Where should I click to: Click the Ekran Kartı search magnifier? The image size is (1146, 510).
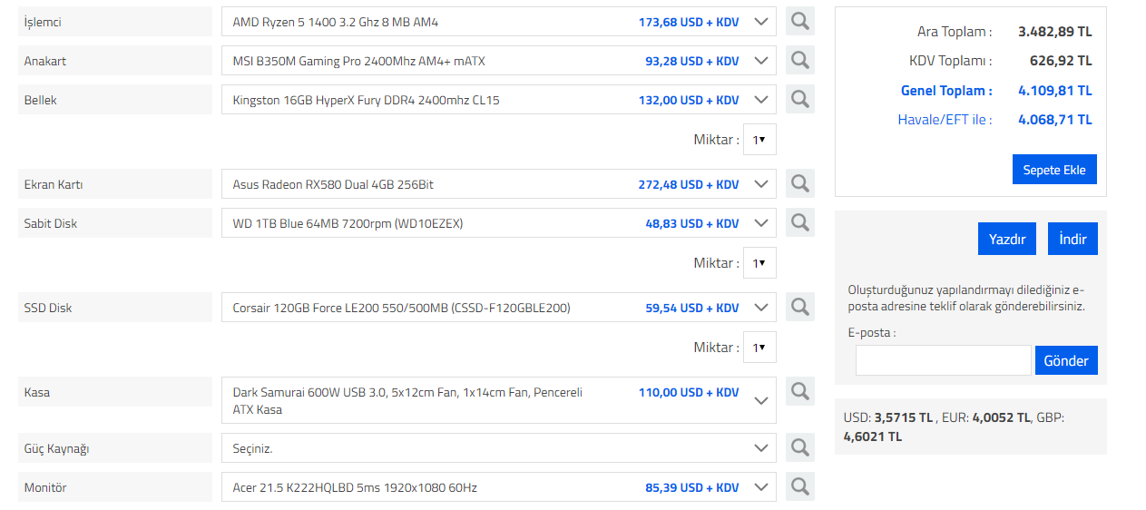(799, 183)
